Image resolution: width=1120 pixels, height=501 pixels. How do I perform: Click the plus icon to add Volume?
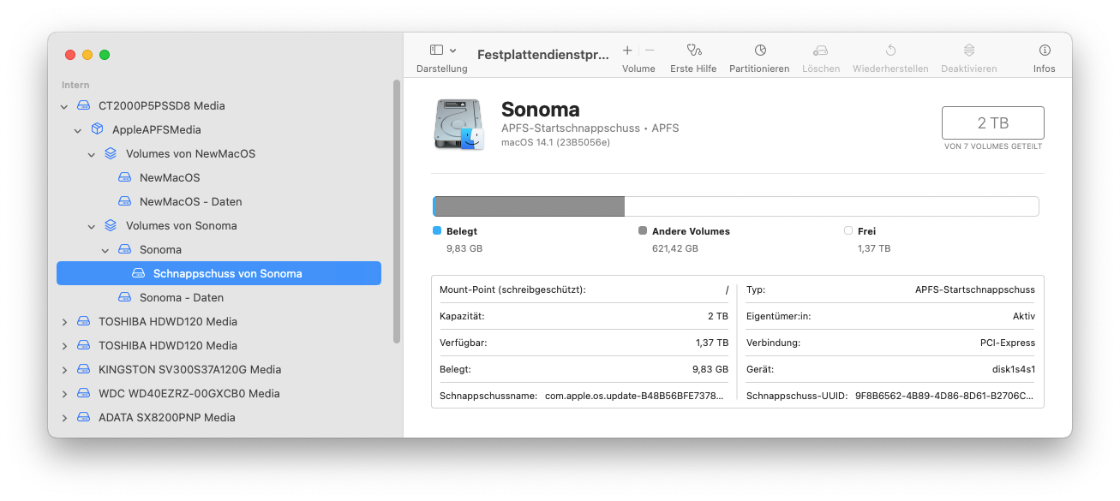[x=627, y=51]
